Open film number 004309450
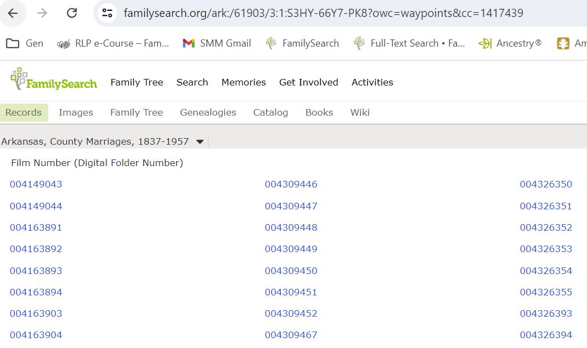The width and height of the screenshot is (587, 348). coord(291,271)
